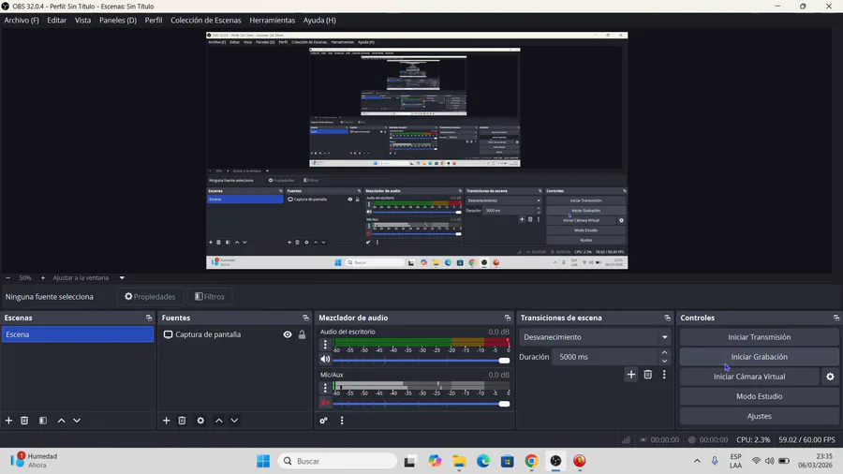Click Windows Start button on taskbar

tap(263, 461)
